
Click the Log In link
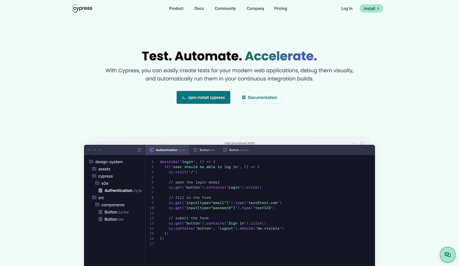(x=347, y=9)
